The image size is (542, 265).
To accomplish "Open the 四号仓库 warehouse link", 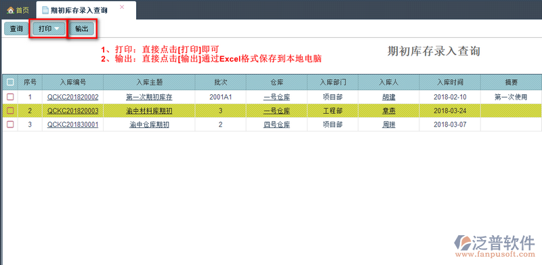I will tap(276, 125).
